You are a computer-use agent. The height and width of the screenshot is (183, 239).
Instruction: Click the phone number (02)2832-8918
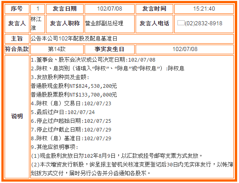tap(204, 23)
